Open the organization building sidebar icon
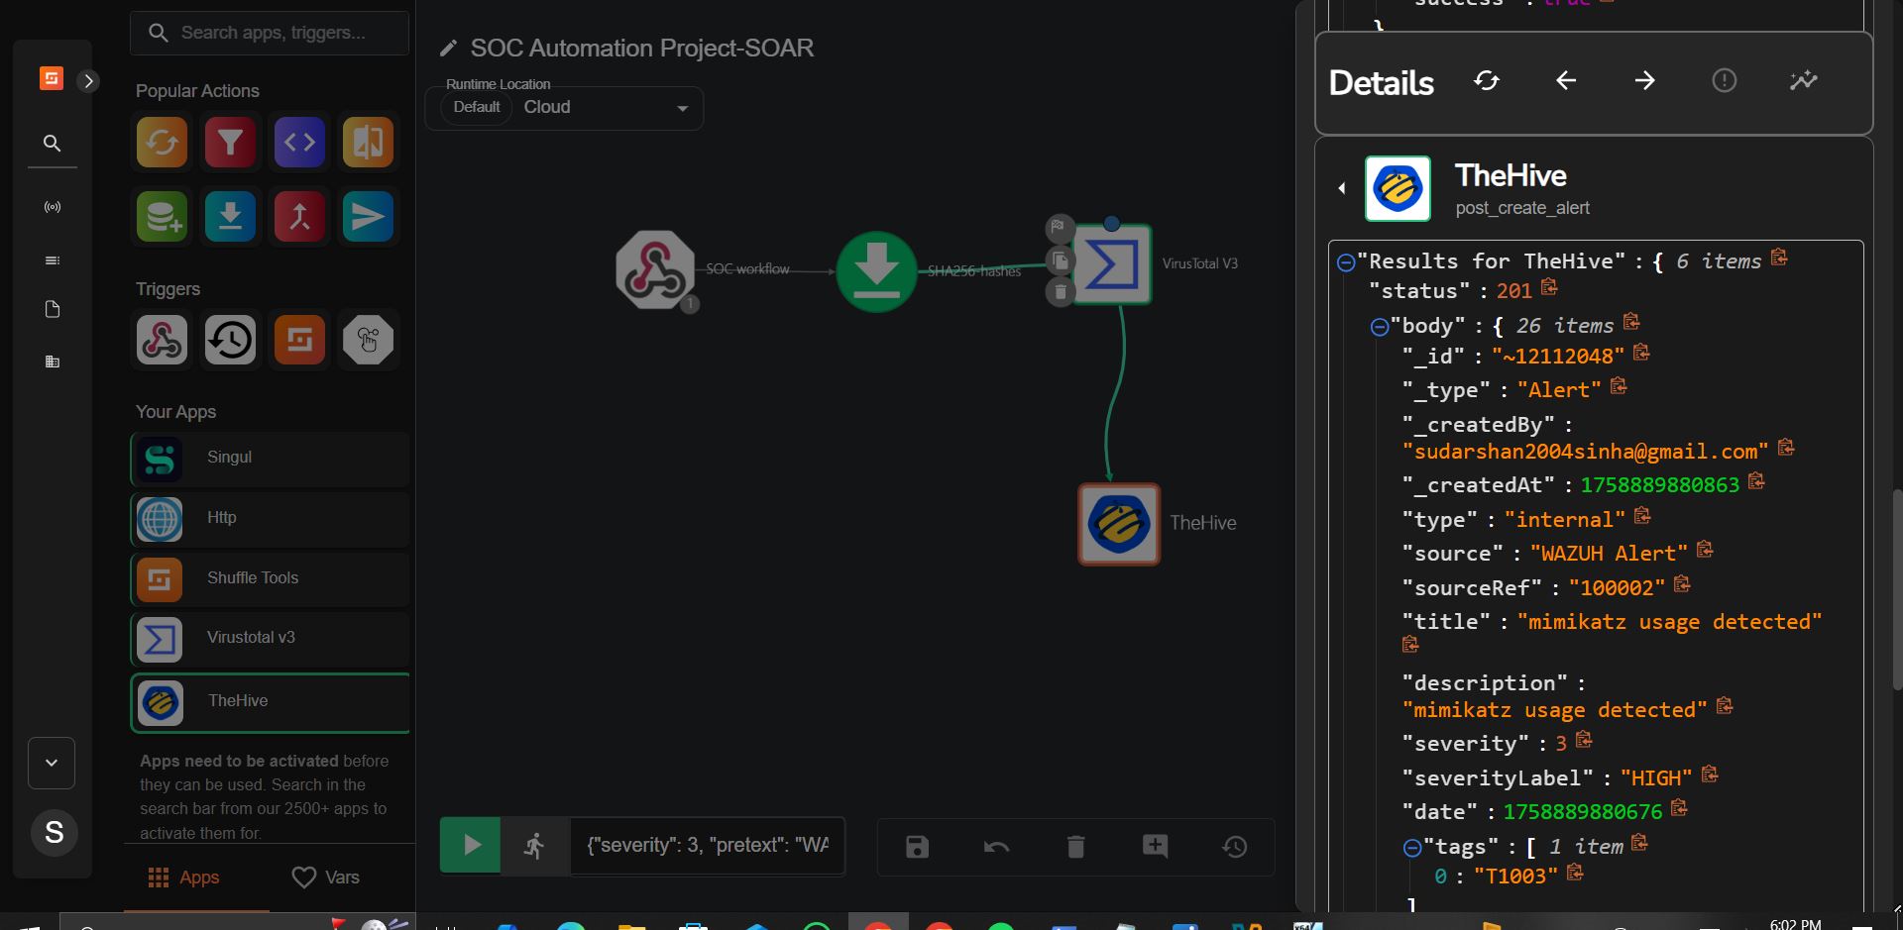 click(53, 362)
